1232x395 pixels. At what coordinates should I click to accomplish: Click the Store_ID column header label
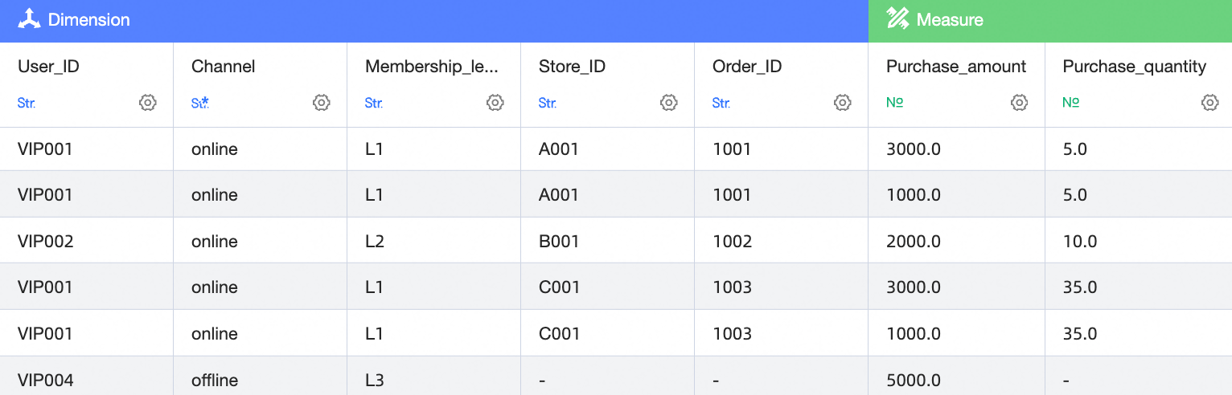click(x=572, y=67)
